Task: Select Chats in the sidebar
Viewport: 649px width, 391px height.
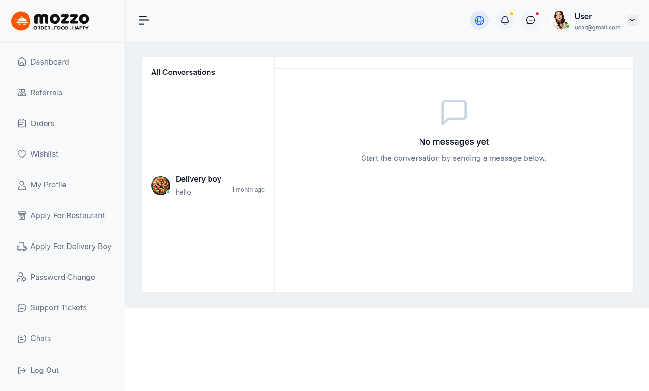Action: 40,338
